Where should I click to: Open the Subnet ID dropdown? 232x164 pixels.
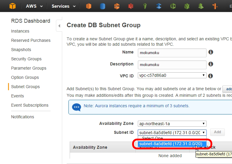coord(172,133)
